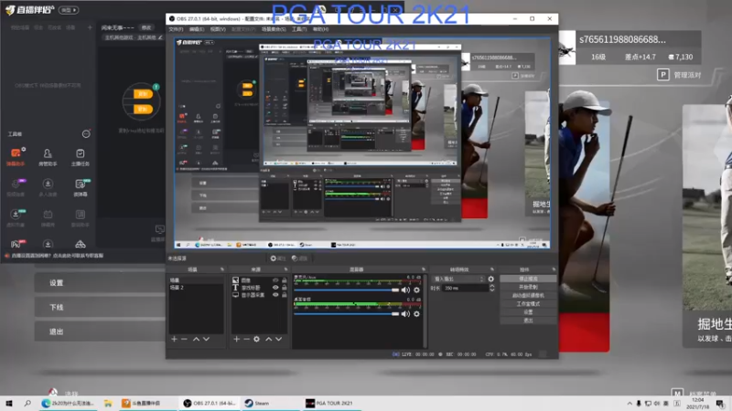Open 弹幕秀 tool in the streaming companion
Image resolution: width=732 pixels, height=411 pixels.
[x=48, y=218]
